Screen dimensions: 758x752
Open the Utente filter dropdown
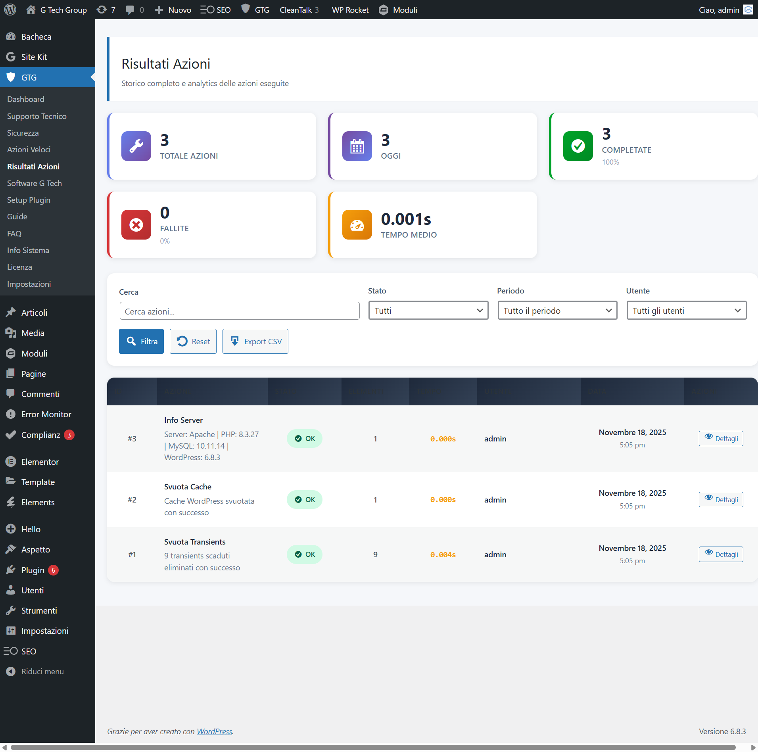click(686, 311)
